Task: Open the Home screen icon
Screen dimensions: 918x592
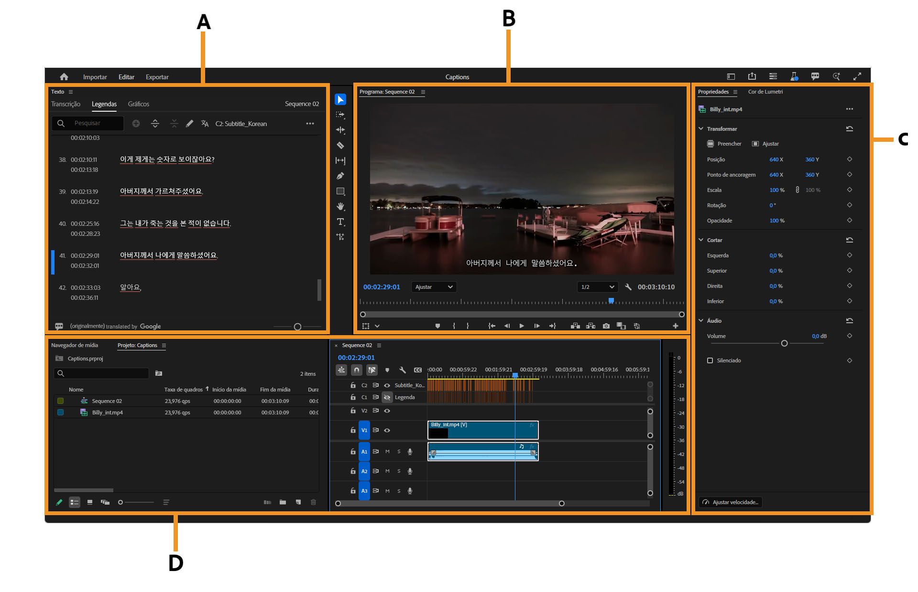Action: (64, 77)
